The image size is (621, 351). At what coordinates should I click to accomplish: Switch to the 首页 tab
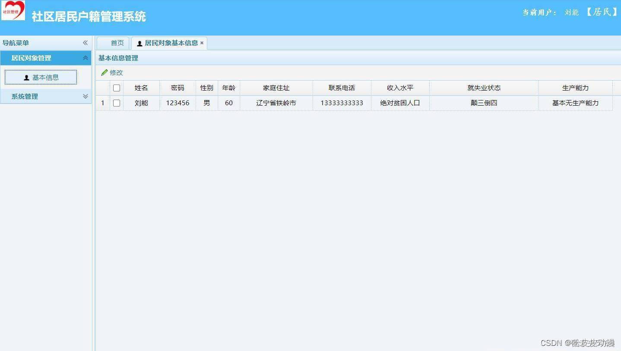tap(113, 43)
